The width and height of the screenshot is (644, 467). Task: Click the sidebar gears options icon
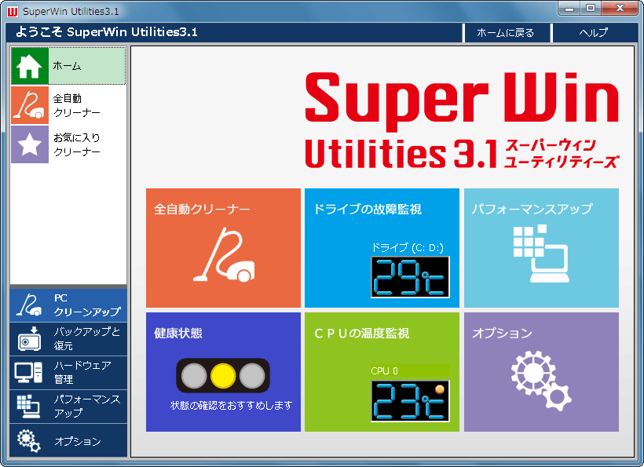[29, 441]
